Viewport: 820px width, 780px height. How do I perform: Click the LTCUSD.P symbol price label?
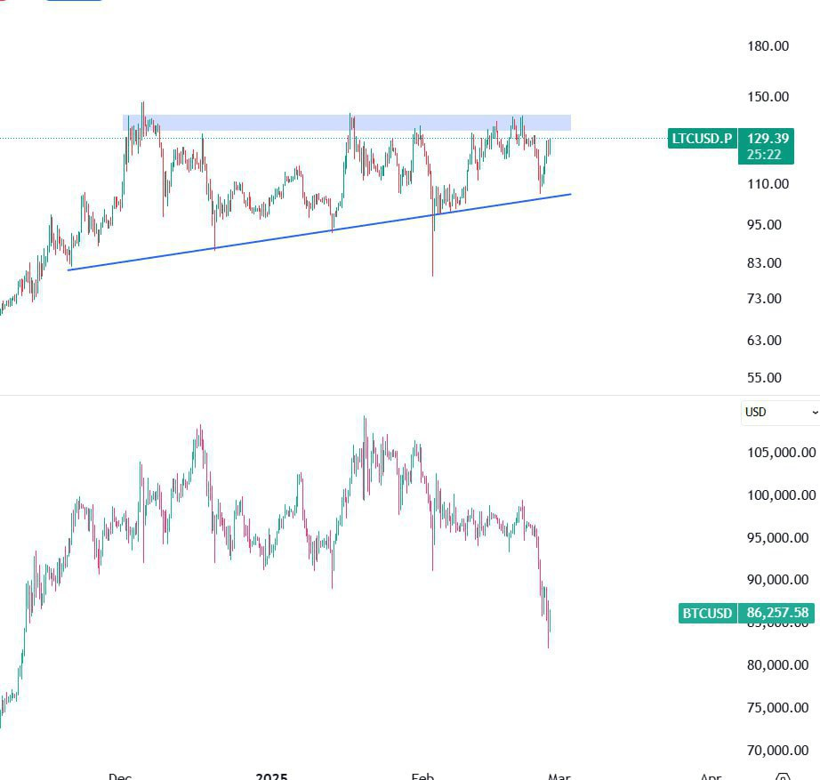701,139
